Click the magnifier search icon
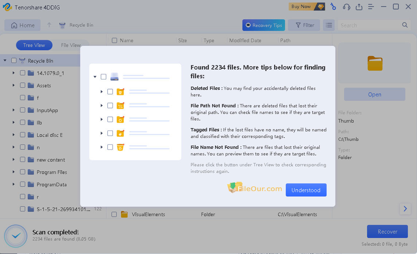 [x=405, y=25]
